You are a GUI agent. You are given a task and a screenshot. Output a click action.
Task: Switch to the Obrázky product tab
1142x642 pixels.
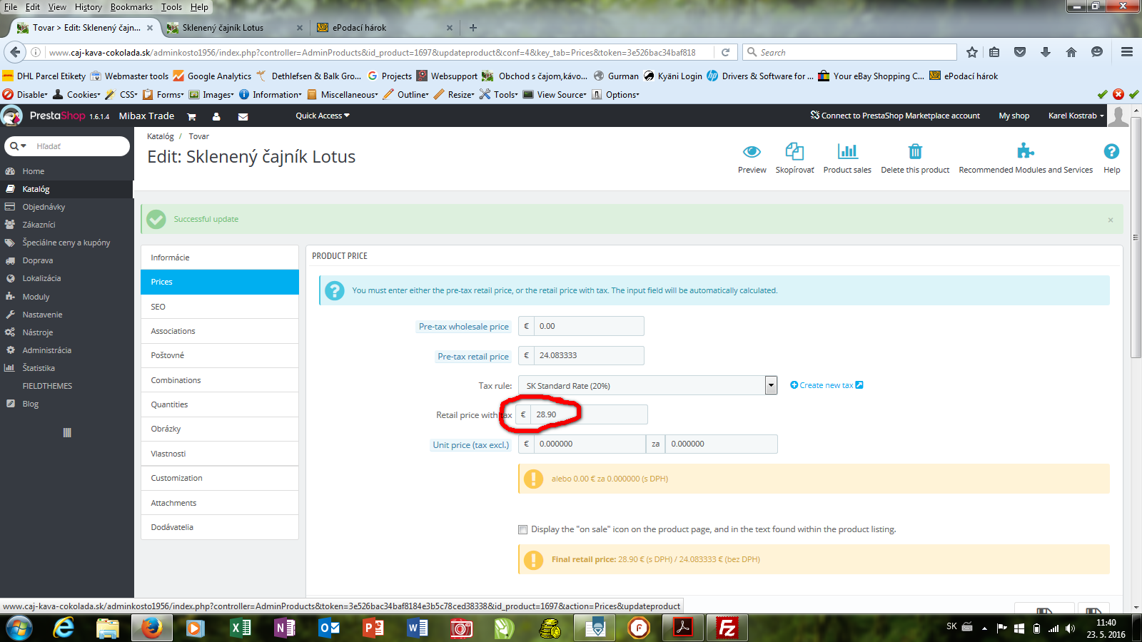coord(220,429)
